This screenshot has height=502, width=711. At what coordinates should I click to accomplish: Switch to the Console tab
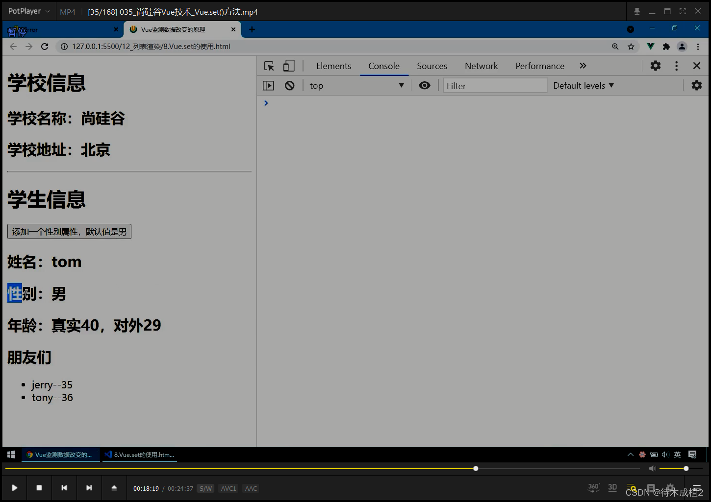click(384, 66)
